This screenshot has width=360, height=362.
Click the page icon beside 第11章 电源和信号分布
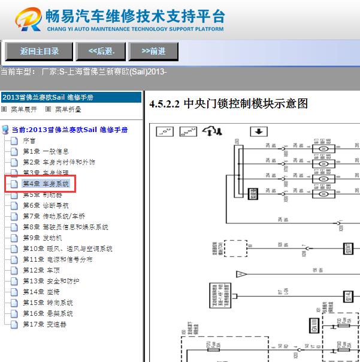click(14, 259)
